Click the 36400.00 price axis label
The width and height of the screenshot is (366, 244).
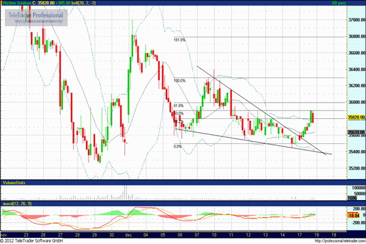357,70
